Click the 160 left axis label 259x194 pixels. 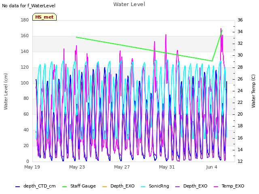pyautogui.click(x=25, y=36)
